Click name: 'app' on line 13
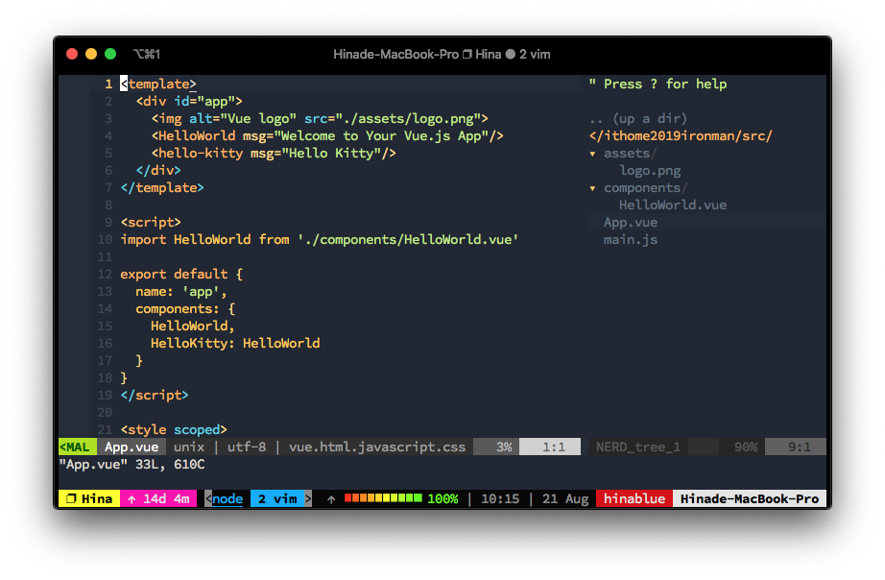885x580 pixels. pos(180,291)
